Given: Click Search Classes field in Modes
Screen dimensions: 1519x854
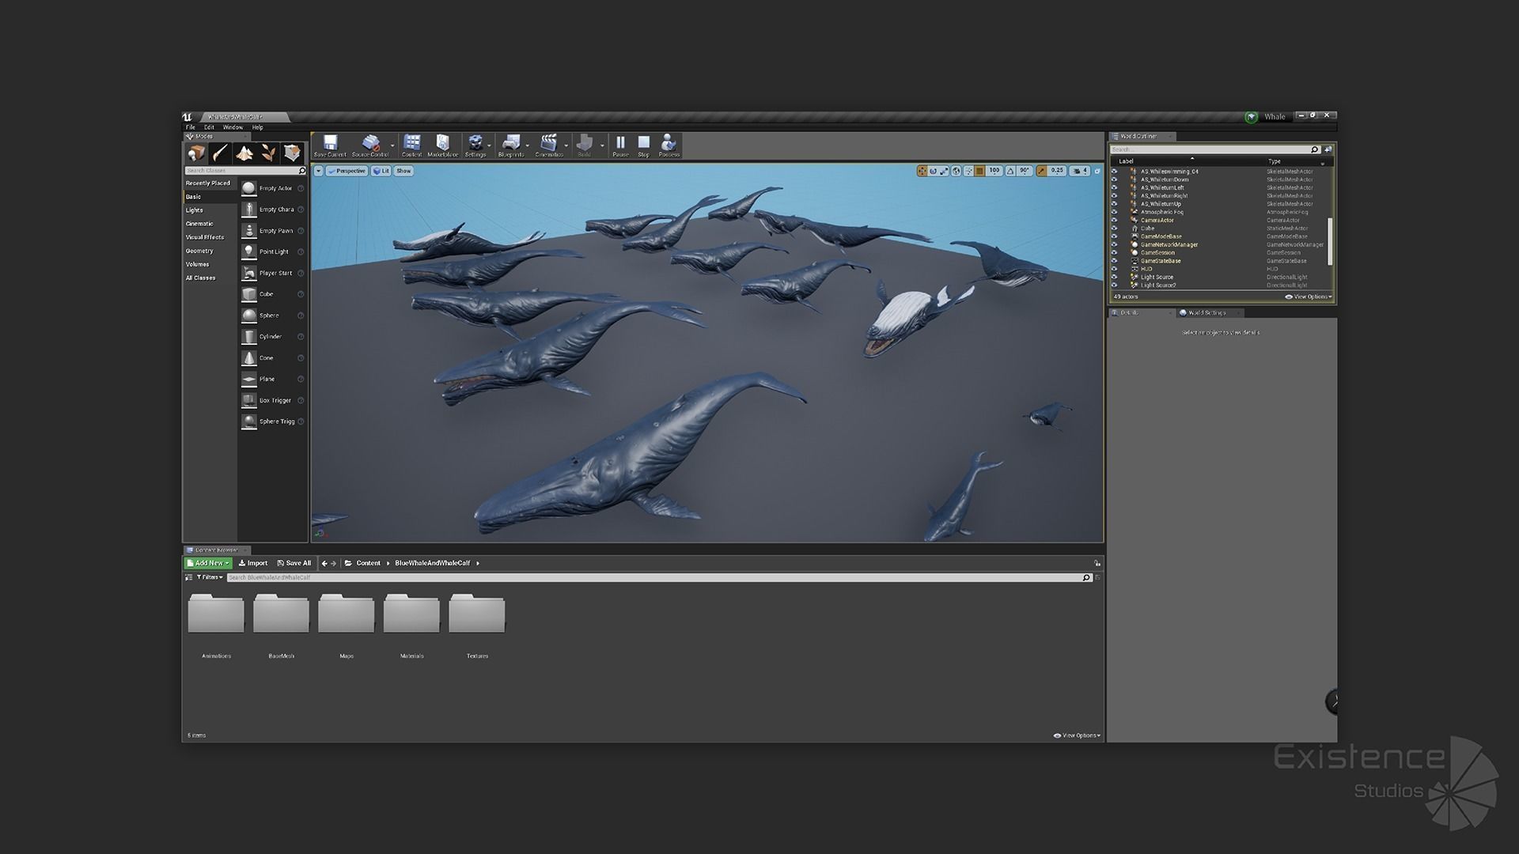Looking at the screenshot, I should [245, 171].
